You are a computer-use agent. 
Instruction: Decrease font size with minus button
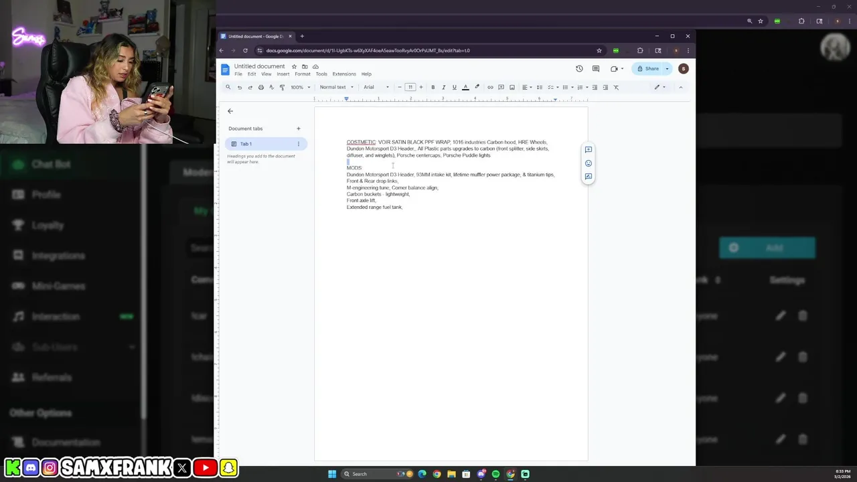coord(400,87)
